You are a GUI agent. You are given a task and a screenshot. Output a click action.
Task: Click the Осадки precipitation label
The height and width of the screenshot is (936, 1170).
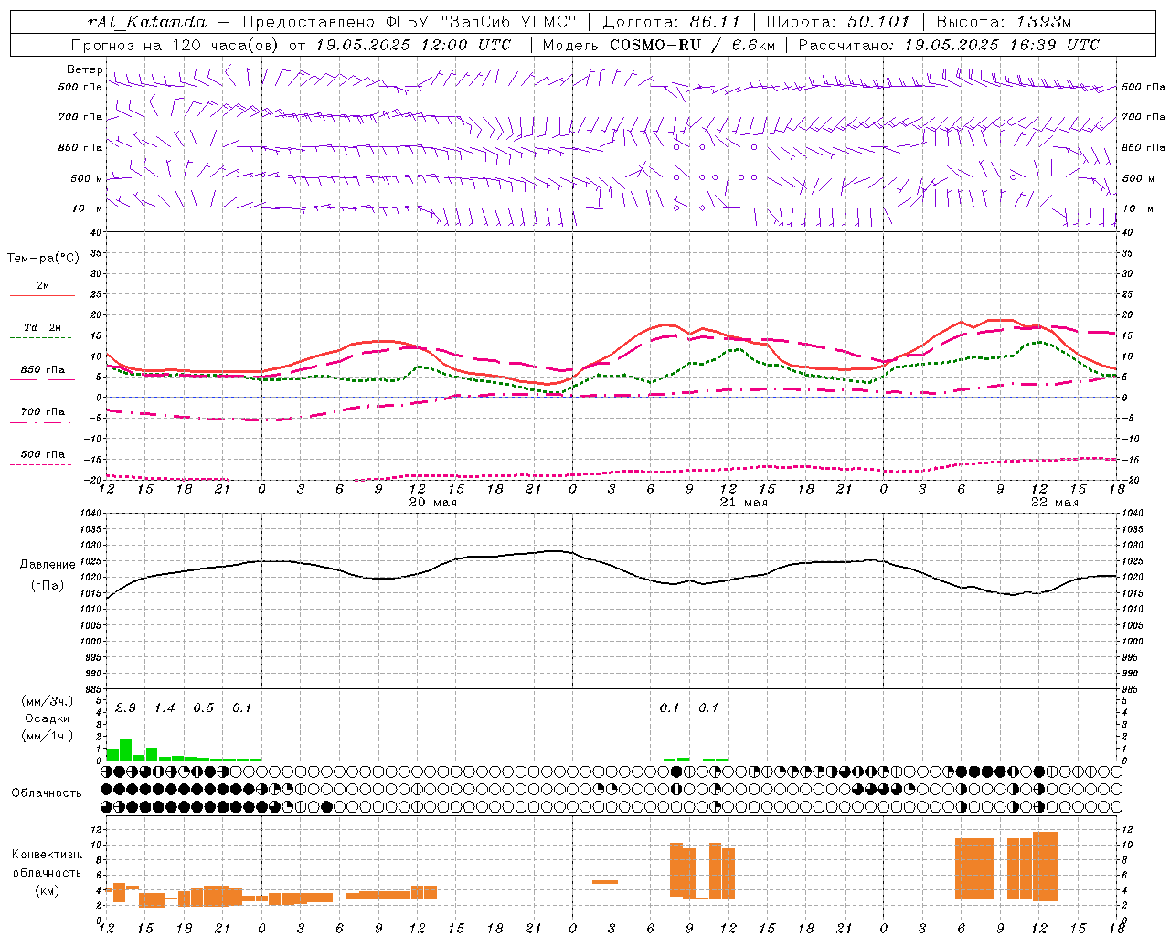tap(48, 718)
